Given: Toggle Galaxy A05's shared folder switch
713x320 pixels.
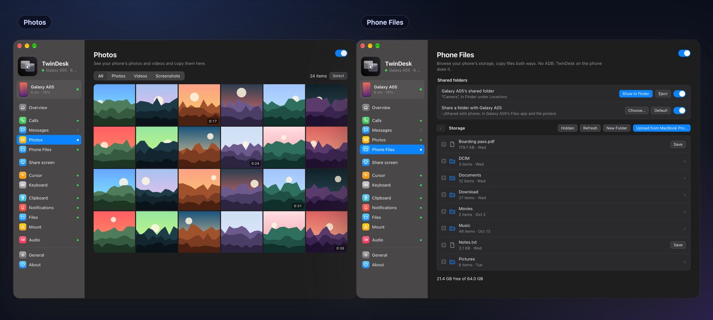Looking at the screenshot, I should (x=680, y=94).
